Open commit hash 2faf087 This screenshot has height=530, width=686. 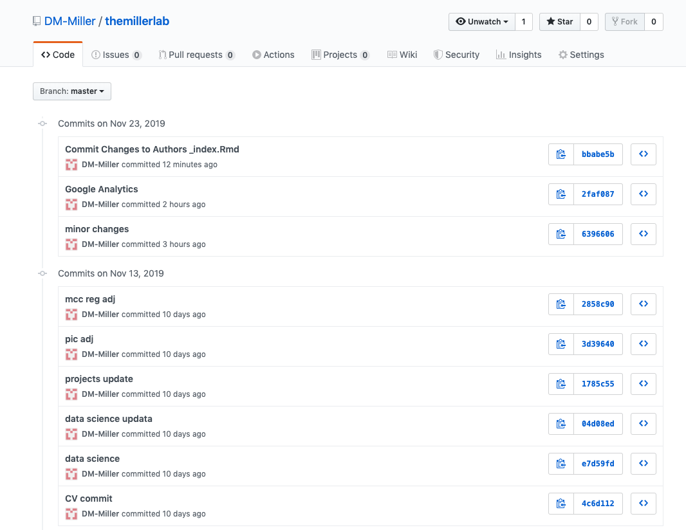[x=598, y=194]
